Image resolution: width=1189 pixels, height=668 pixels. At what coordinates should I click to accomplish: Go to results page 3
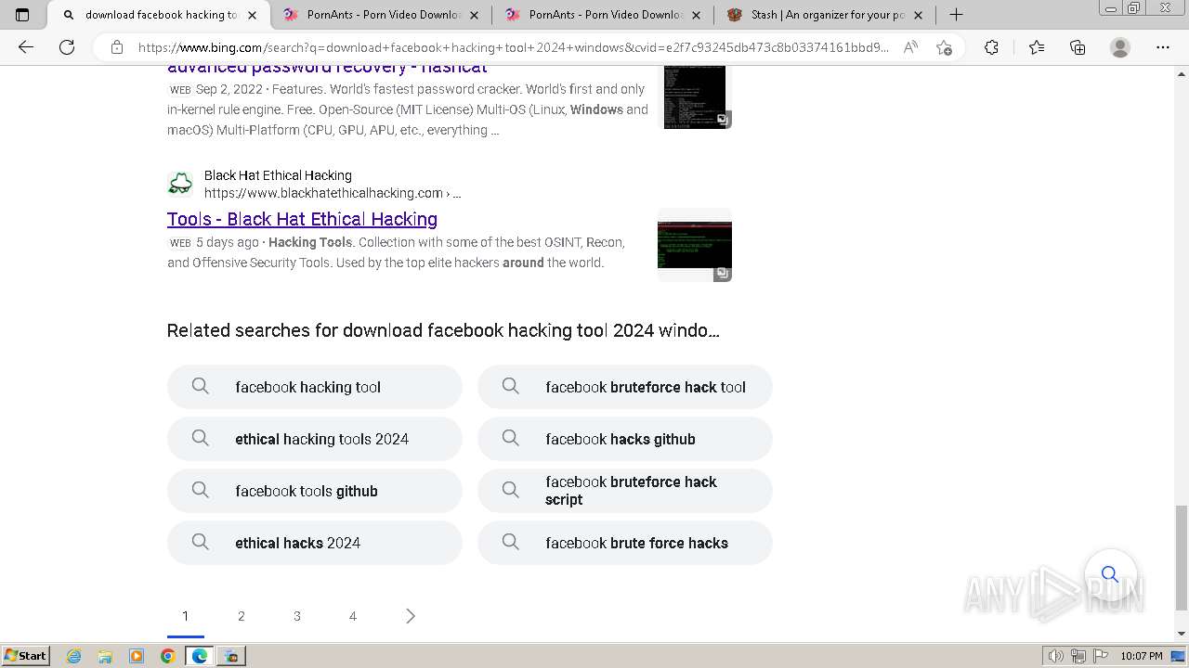click(x=297, y=616)
